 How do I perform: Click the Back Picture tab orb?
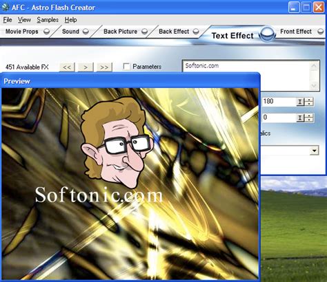(x=144, y=32)
